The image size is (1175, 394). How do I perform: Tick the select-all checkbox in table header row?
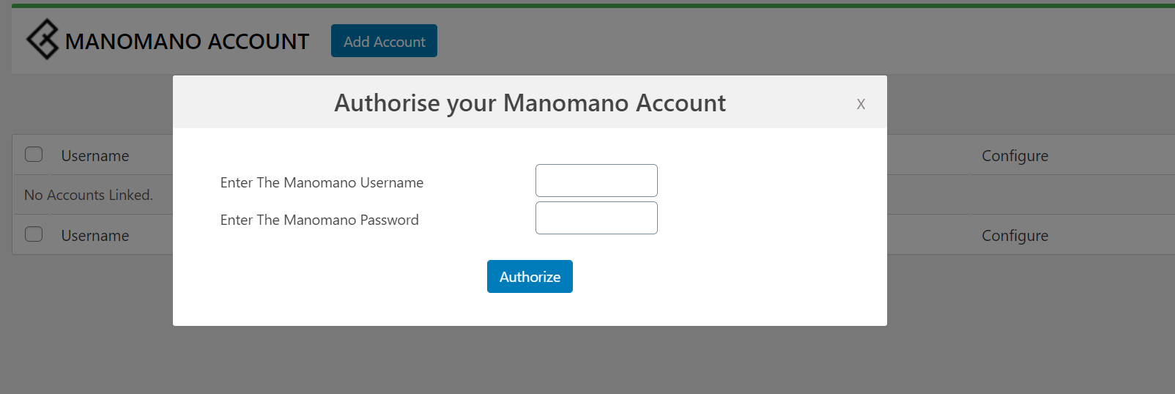click(x=34, y=155)
